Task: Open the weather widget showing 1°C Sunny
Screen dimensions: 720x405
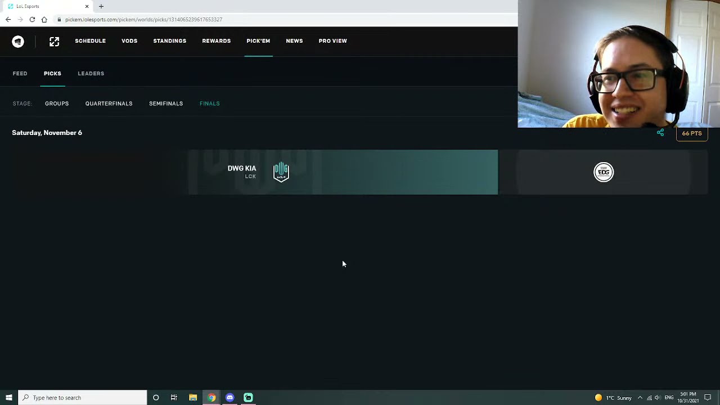Action: (613, 398)
